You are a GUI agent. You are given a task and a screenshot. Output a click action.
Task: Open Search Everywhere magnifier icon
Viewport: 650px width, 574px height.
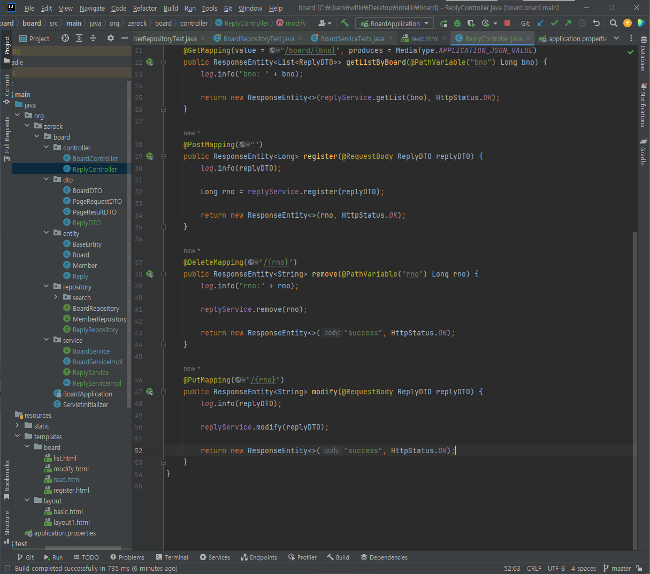(x=614, y=23)
